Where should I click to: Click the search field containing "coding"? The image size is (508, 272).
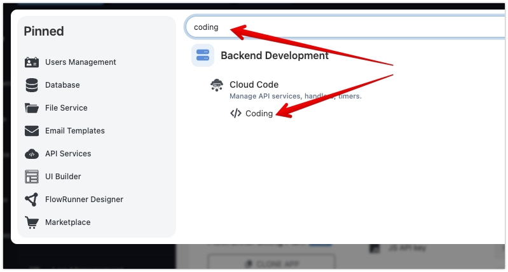(343, 27)
